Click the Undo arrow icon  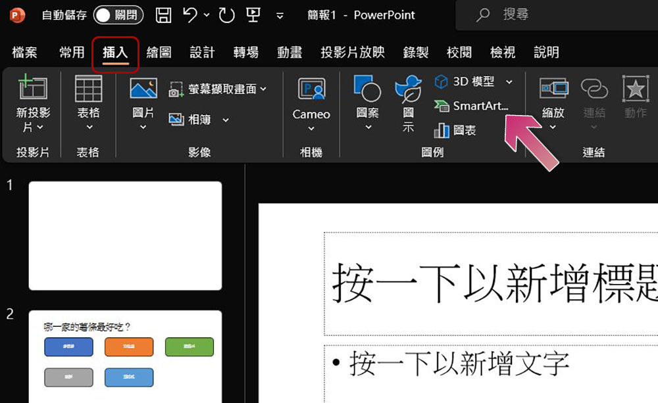tap(191, 15)
